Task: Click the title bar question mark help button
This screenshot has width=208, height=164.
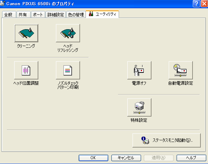Action: (x=196, y=3)
